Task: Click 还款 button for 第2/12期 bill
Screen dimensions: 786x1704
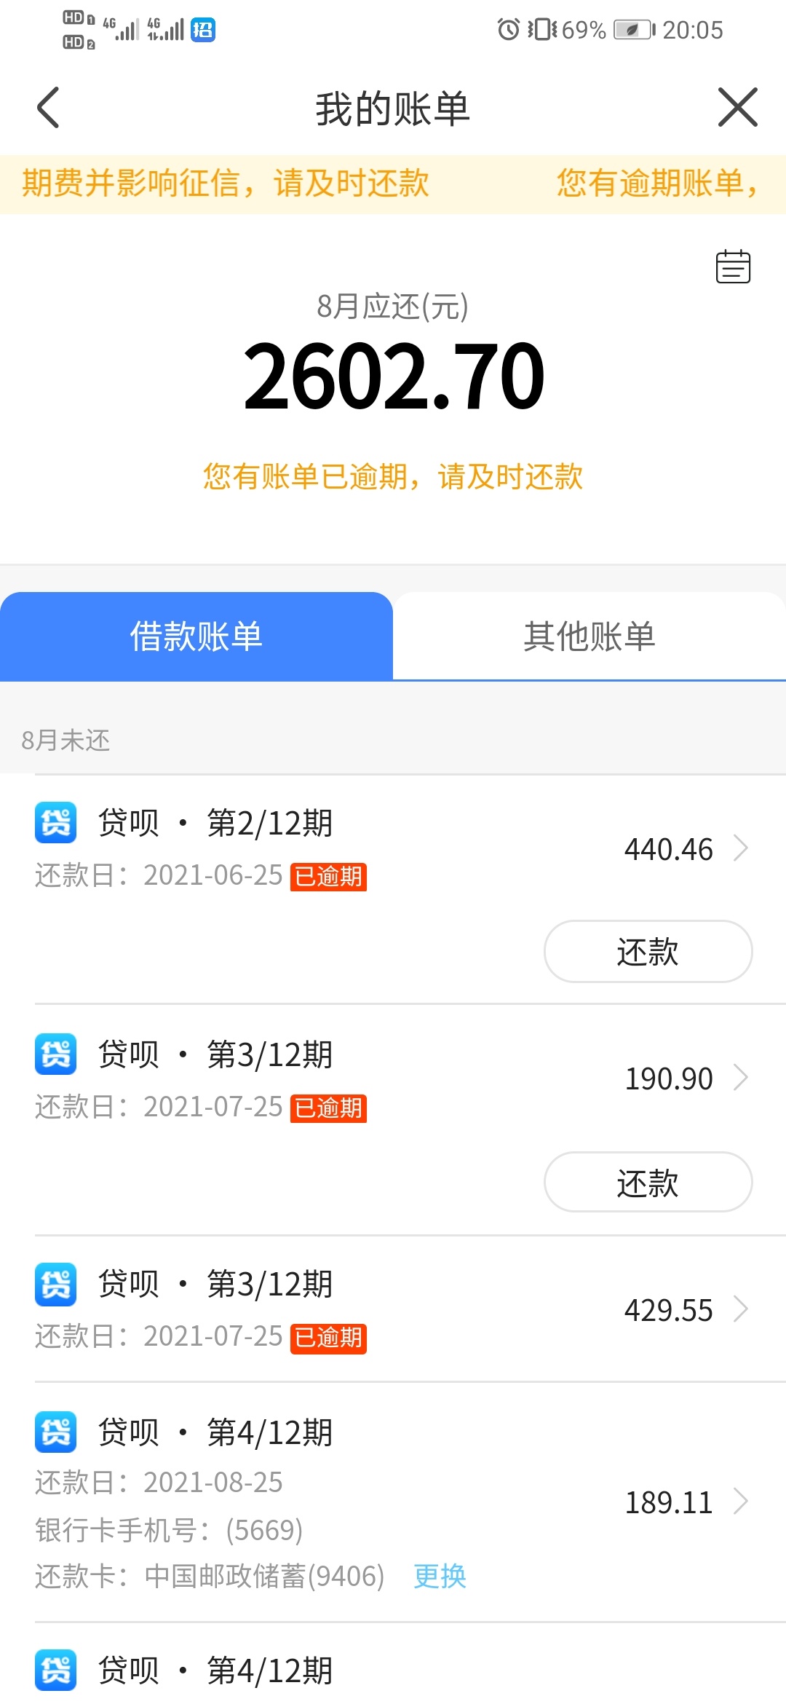Action: [x=648, y=951]
